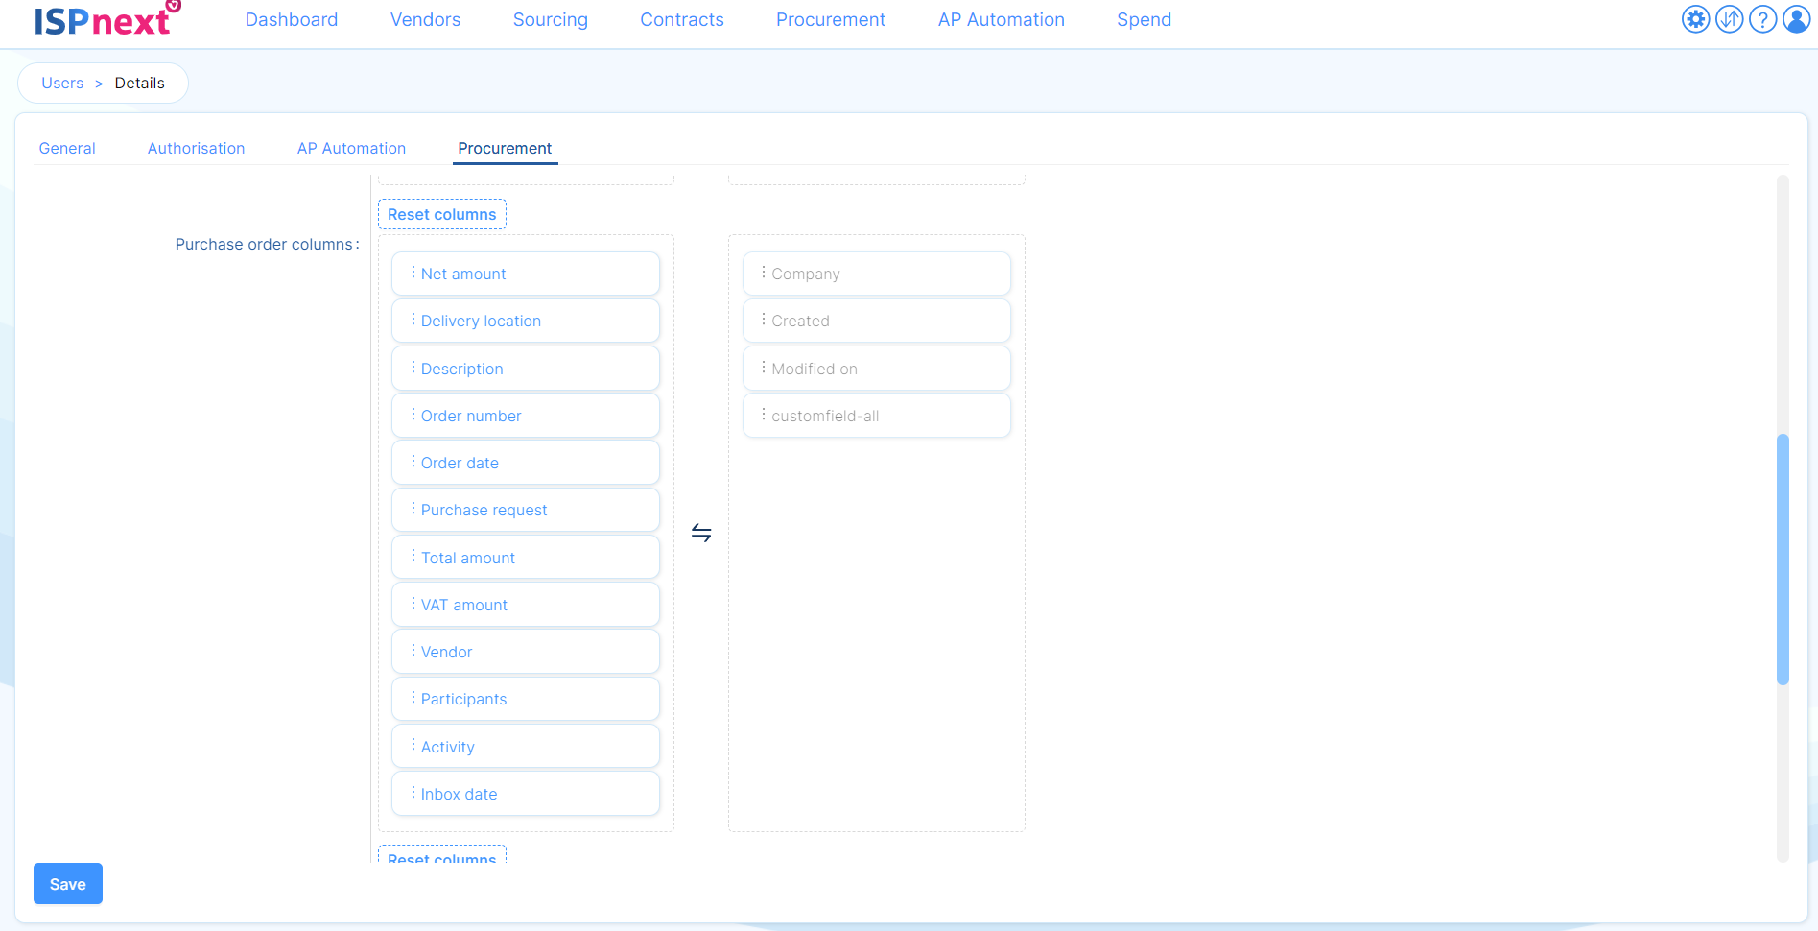1818x931 pixels.
Task: Click the up-down arrows sync icon
Action: 1729,19
